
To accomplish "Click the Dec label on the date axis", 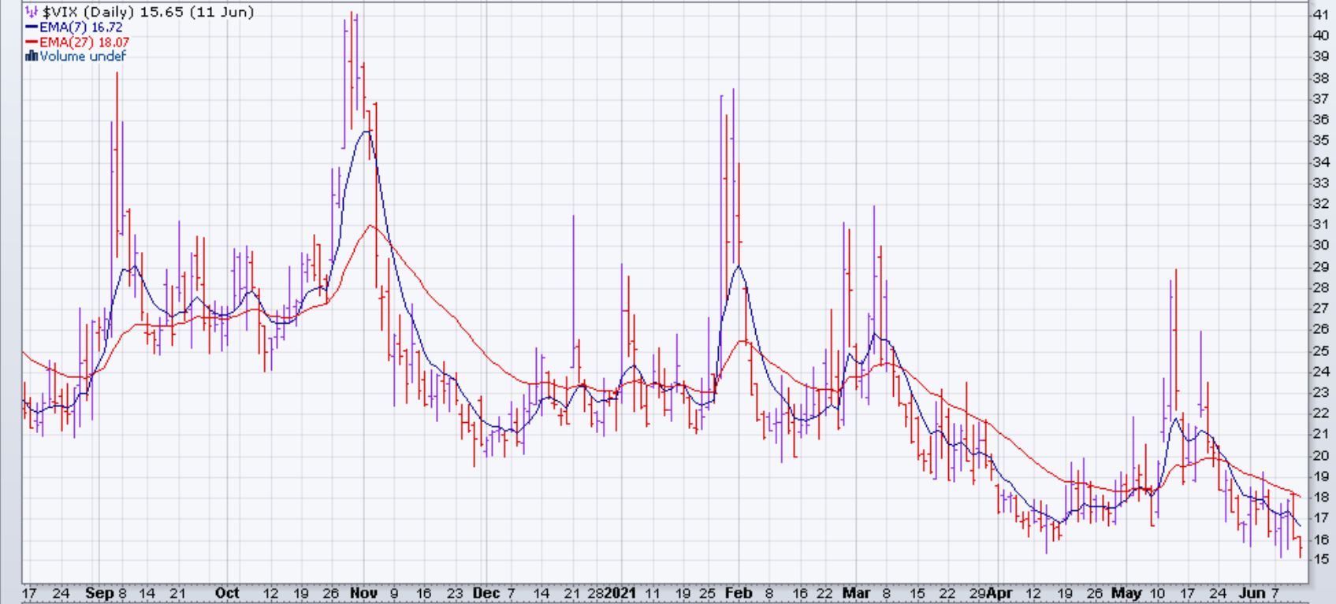I will click(x=486, y=593).
